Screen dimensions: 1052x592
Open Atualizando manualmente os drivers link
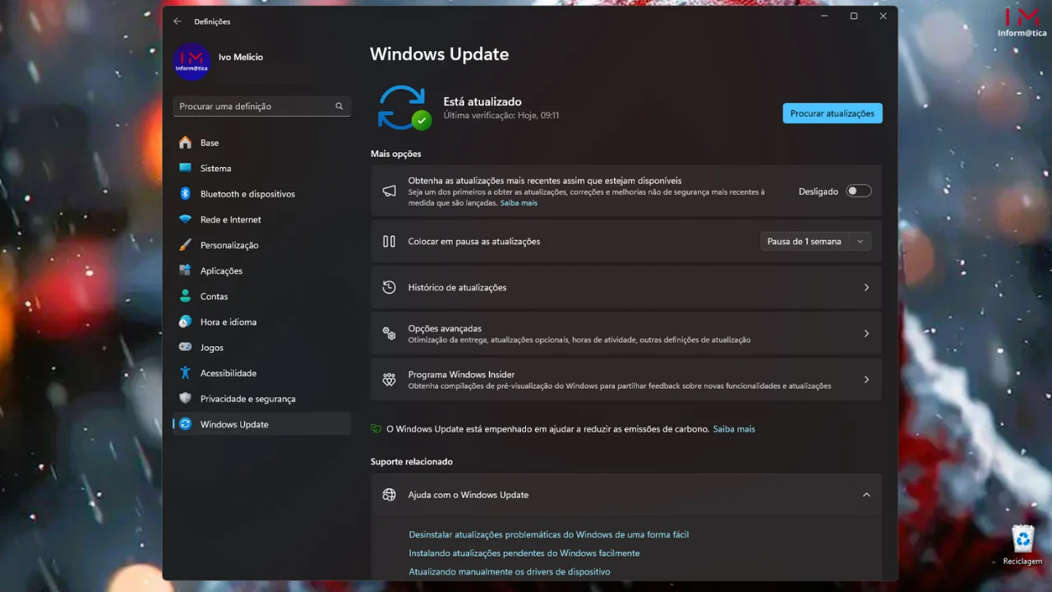(x=510, y=571)
